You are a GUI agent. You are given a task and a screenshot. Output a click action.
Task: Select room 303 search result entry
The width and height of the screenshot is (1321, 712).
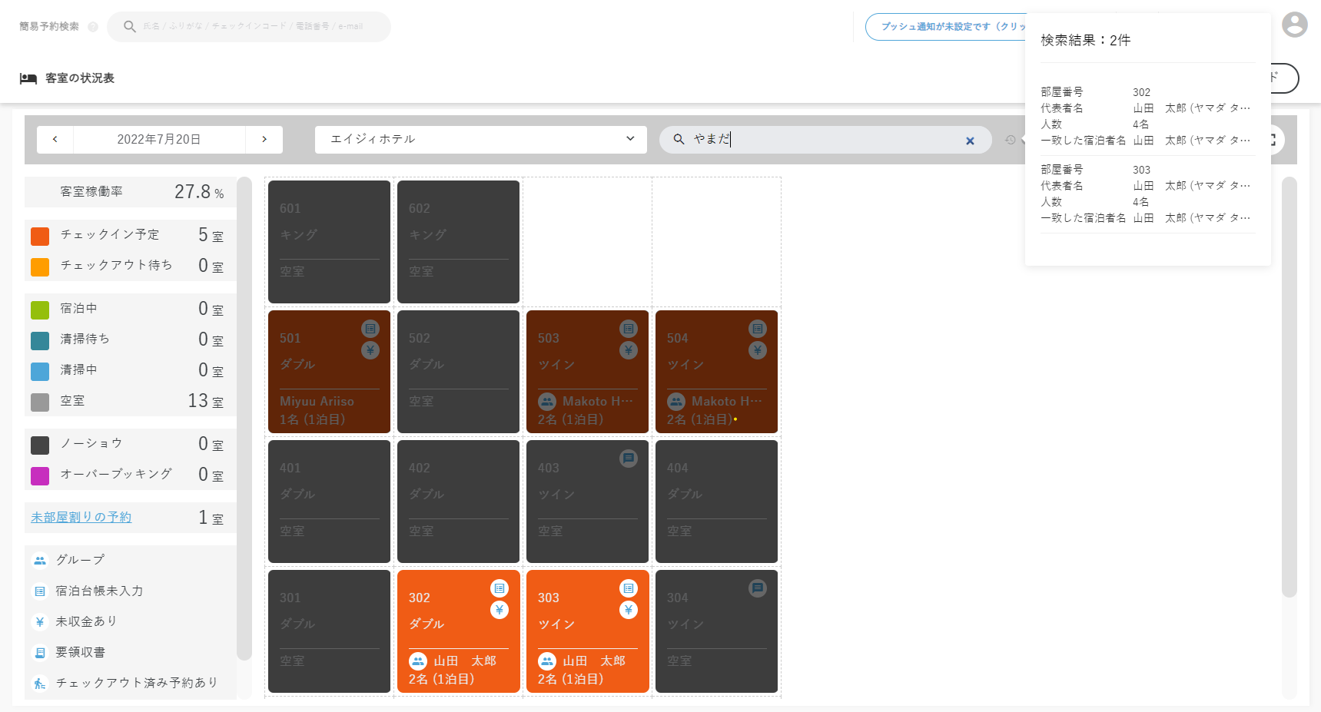pos(1146,194)
